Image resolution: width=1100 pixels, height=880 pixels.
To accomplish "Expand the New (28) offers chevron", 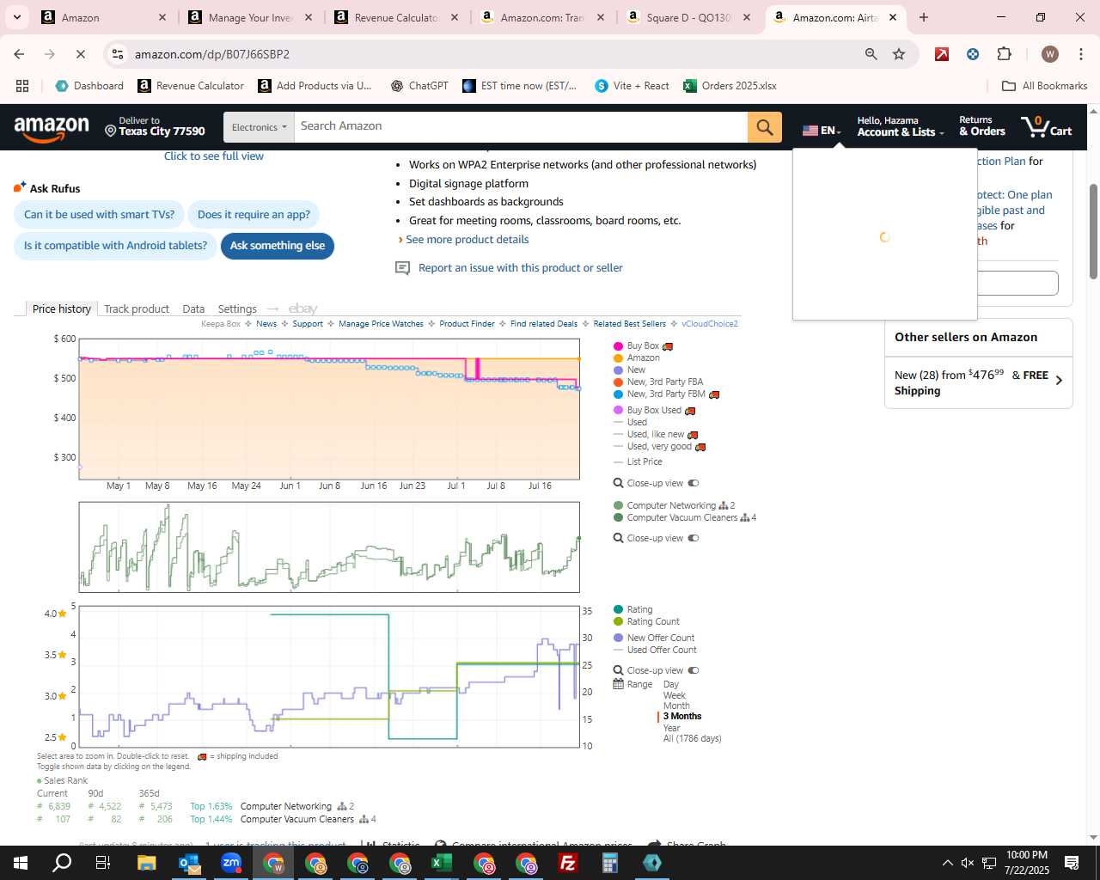I will pos(1059,381).
